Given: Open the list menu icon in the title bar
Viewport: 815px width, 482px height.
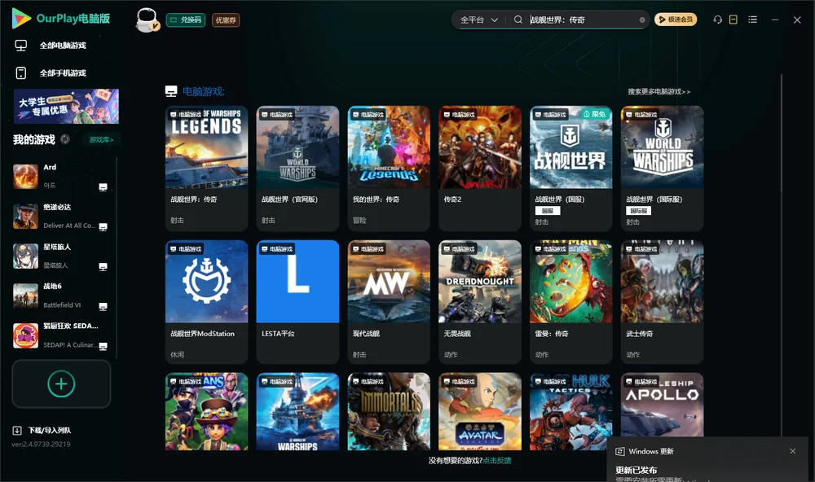Looking at the screenshot, I should coord(752,20).
